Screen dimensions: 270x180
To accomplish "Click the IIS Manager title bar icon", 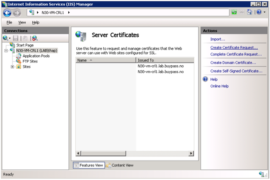I will 5,4.
